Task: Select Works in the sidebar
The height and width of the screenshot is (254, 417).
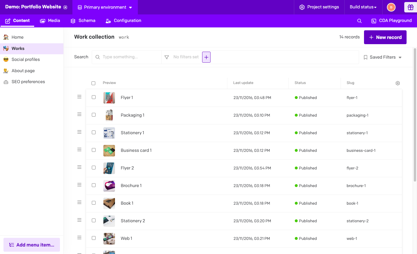Action: (x=32, y=48)
